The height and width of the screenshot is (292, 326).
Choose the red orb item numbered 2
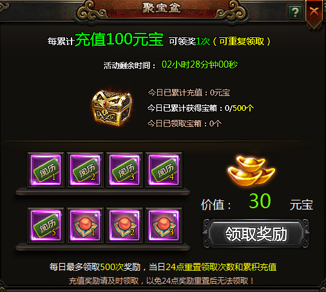[x=124, y=226]
